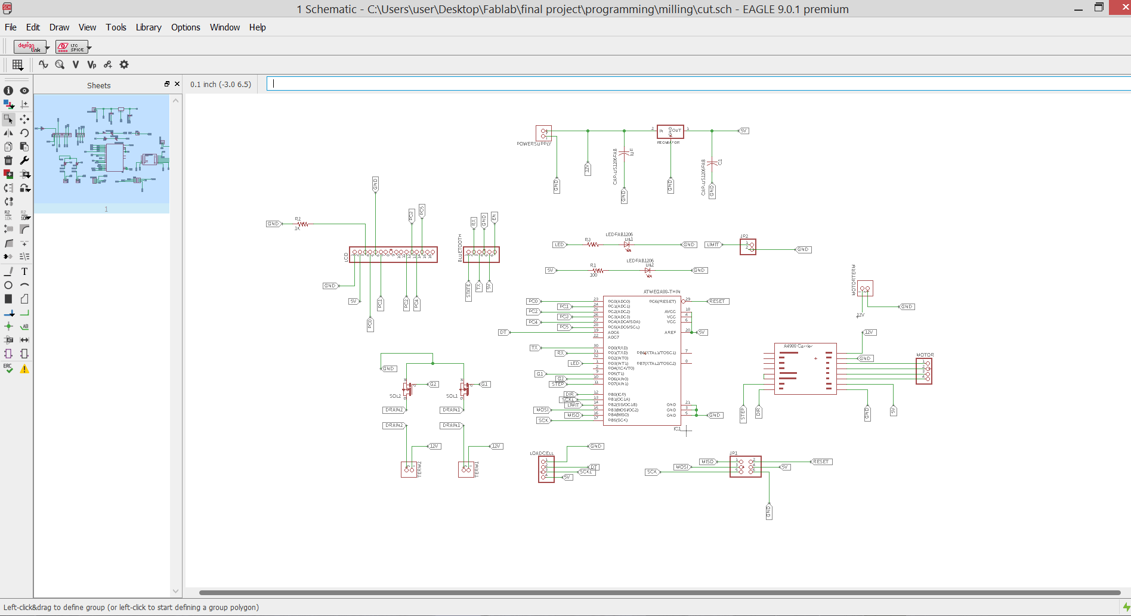Undock the Sheets panel

pos(167,84)
